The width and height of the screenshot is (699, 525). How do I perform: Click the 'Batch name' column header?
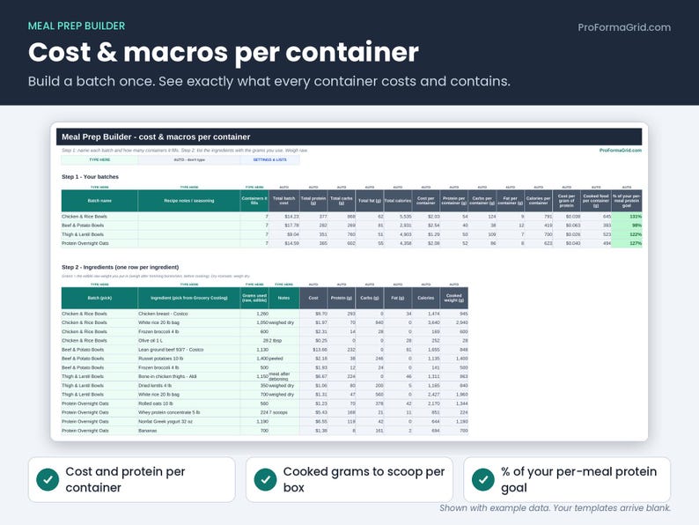pos(99,201)
